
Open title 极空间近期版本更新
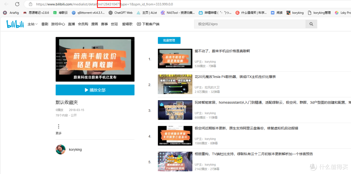pyautogui.click(x=246, y=128)
